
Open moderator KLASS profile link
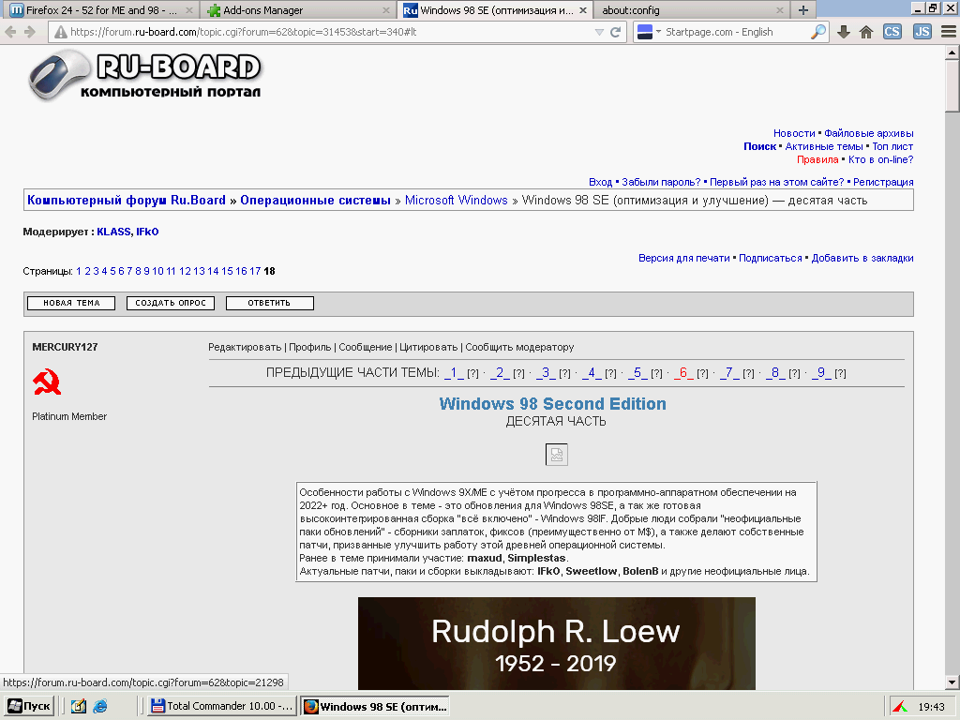point(113,232)
